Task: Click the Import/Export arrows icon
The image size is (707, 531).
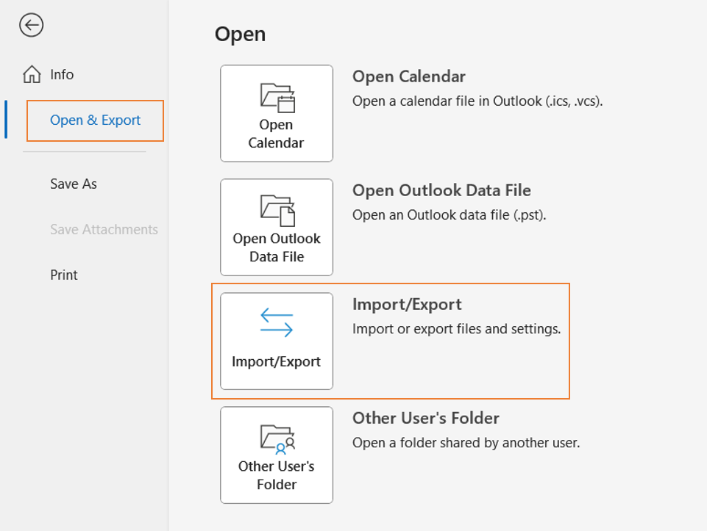Action: point(277,322)
